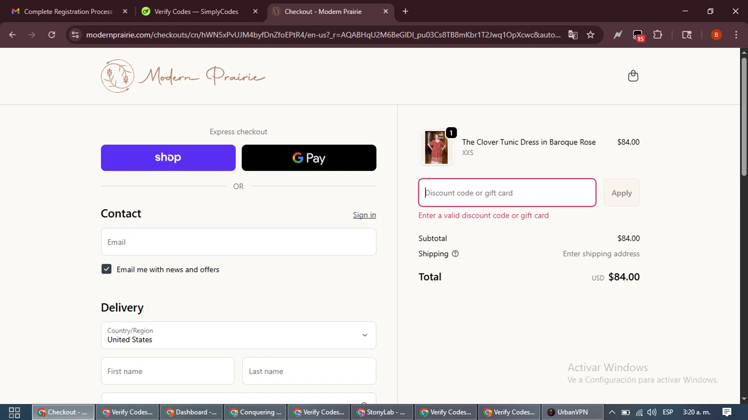Open the notification center icon
This screenshot has width=748, height=420.
tap(727, 412)
